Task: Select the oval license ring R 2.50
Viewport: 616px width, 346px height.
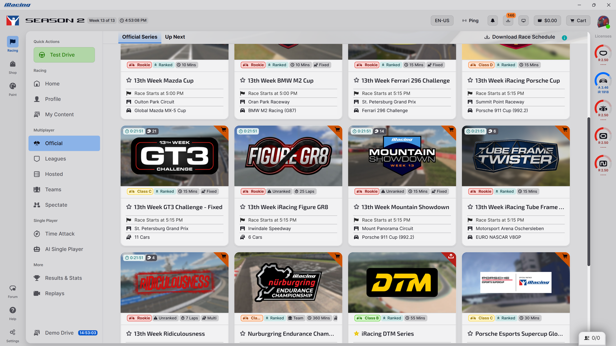Action: (603, 53)
